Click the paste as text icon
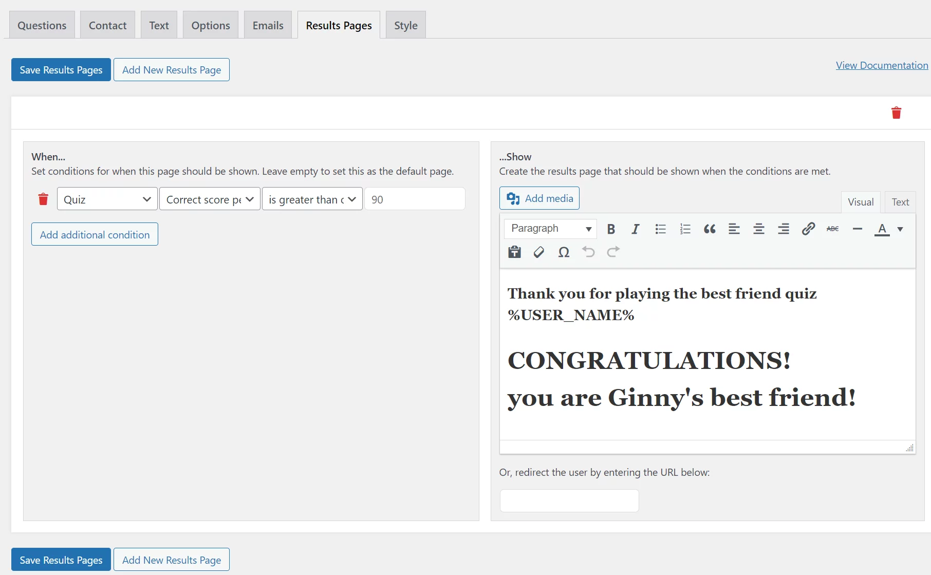Viewport: 931px width, 575px height. pyautogui.click(x=514, y=252)
